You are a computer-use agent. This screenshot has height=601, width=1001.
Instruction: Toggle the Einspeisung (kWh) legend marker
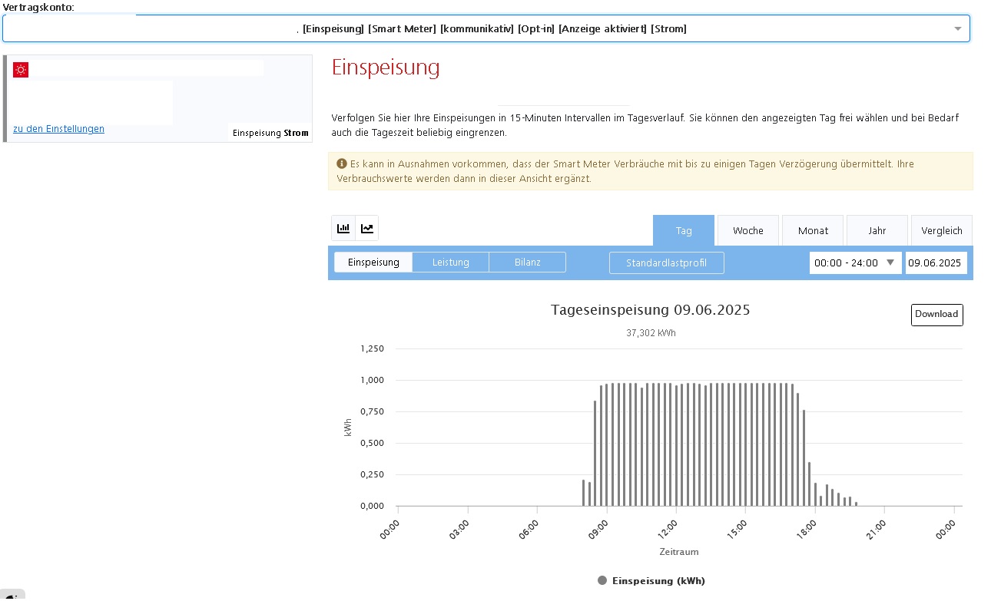[602, 580]
